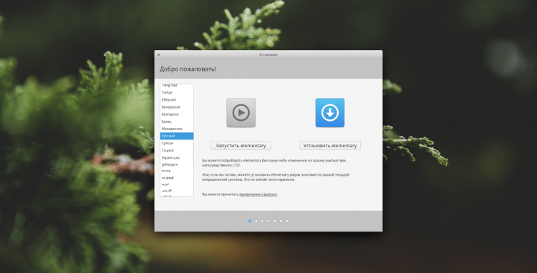The width and height of the screenshot is (537, 273).
Task: Choose Български language
Action: coord(177,114)
